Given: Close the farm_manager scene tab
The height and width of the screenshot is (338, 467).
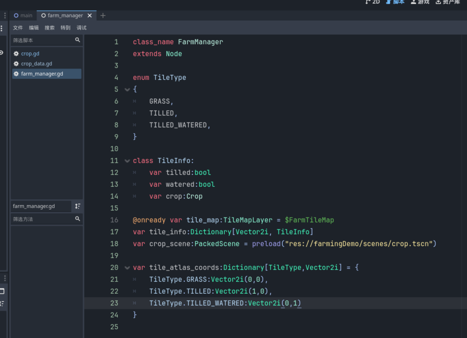Looking at the screenshot, I should pyautogui.click(x=90, y=16).
